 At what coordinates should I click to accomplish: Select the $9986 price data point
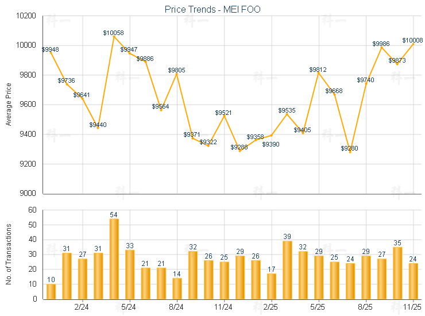381,47
